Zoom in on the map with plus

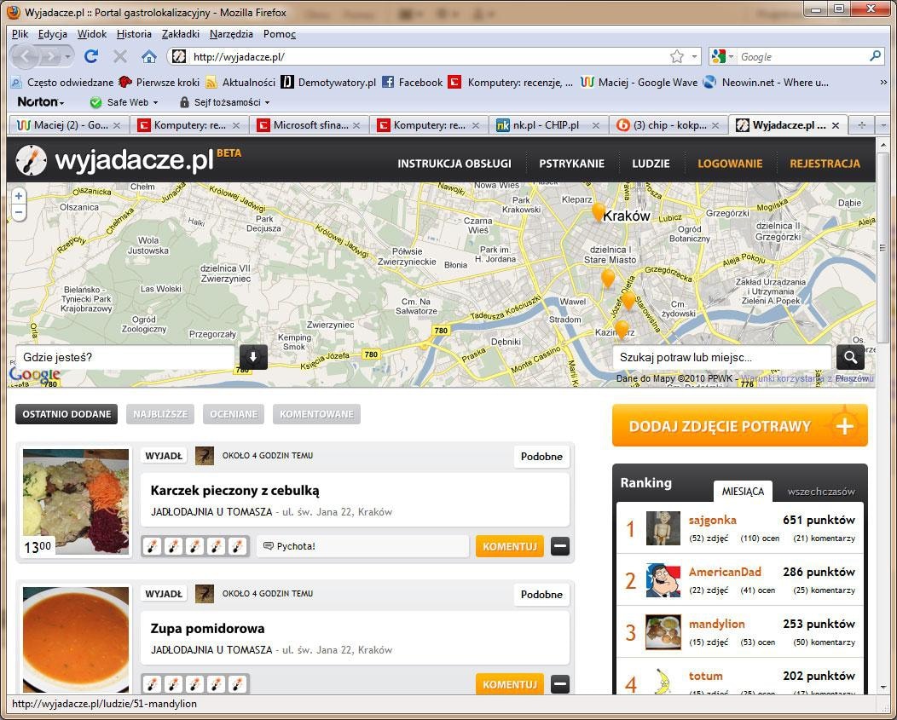click(19, 196)
